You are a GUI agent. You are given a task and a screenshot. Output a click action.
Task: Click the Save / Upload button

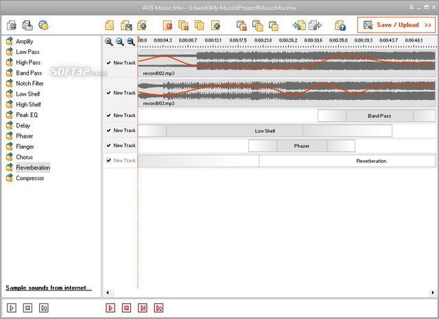[x=396, y=25]
